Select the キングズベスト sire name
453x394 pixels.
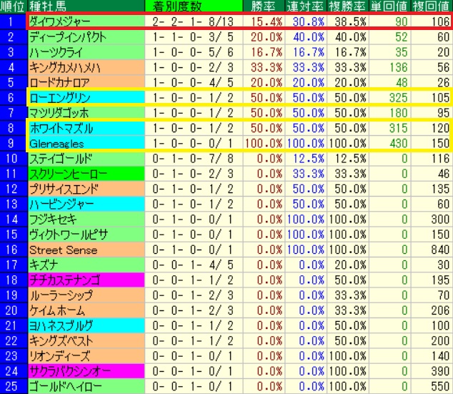61,341
